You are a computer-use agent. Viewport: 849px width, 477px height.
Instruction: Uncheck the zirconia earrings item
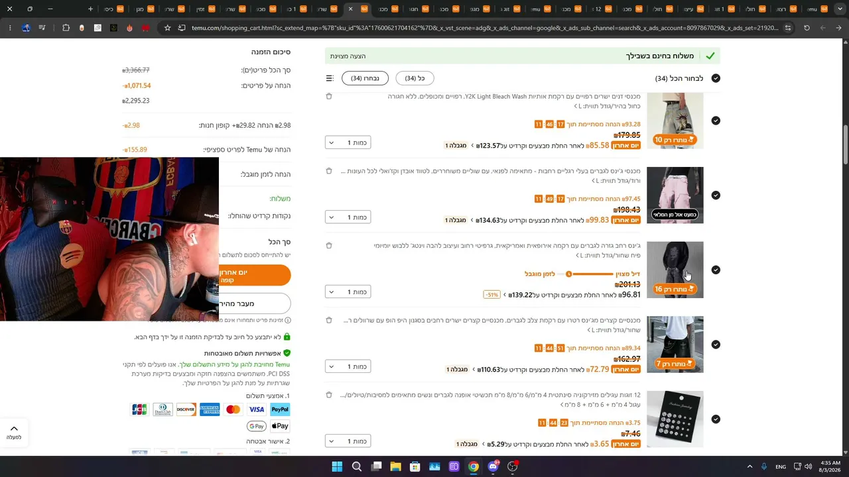716,419
